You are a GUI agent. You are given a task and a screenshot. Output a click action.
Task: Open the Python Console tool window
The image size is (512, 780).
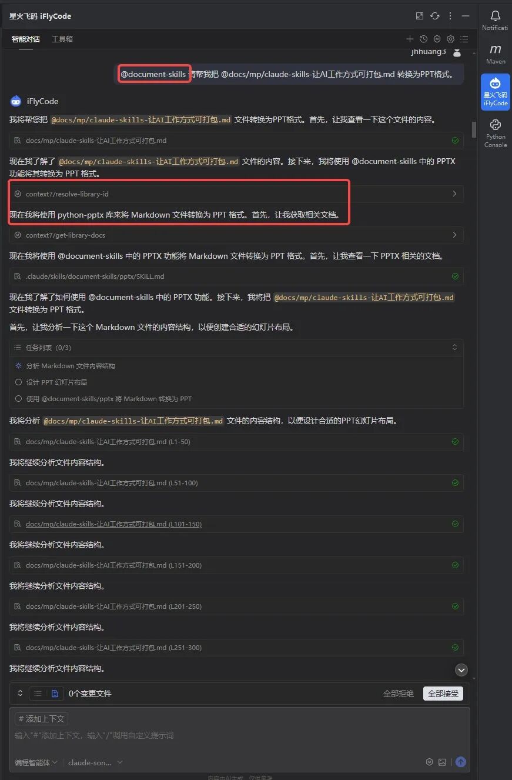(495, 133)
